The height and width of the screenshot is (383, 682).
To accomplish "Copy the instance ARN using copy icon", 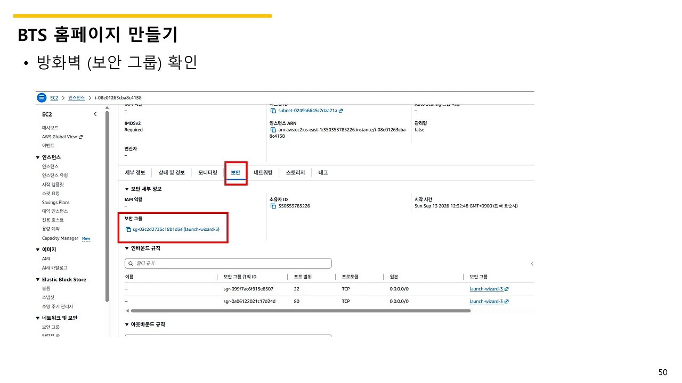I will 273,129.
